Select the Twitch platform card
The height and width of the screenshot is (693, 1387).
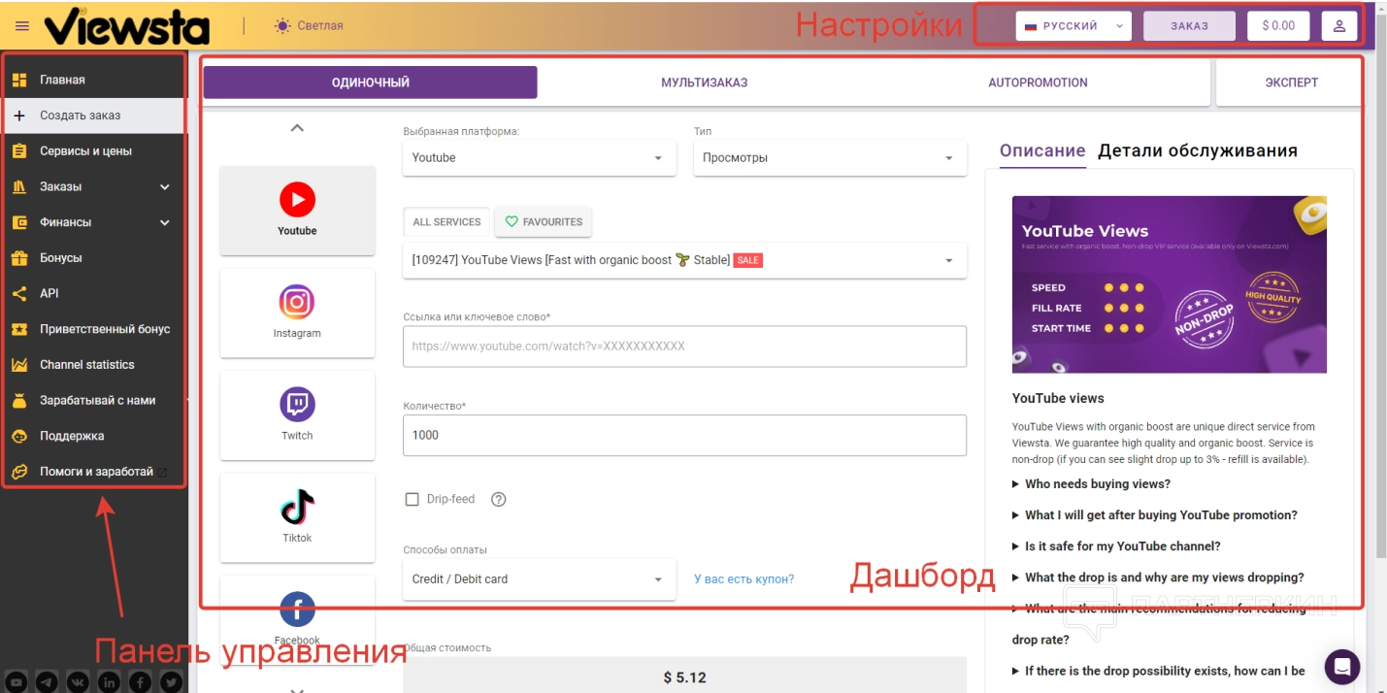pyautogui.click(x=297, y=415)
